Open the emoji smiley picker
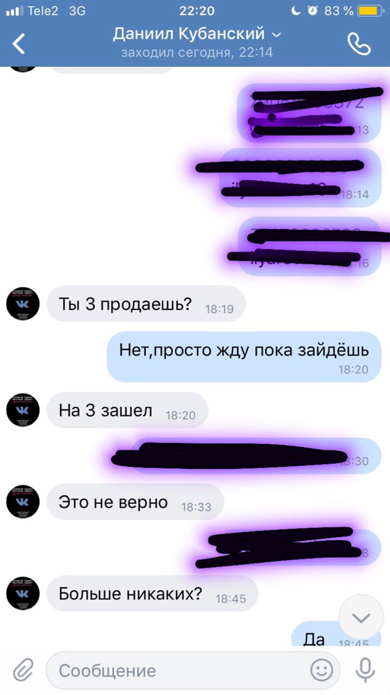Image resolution: width=390 pixels, height=695 pixels. [322, 670]
